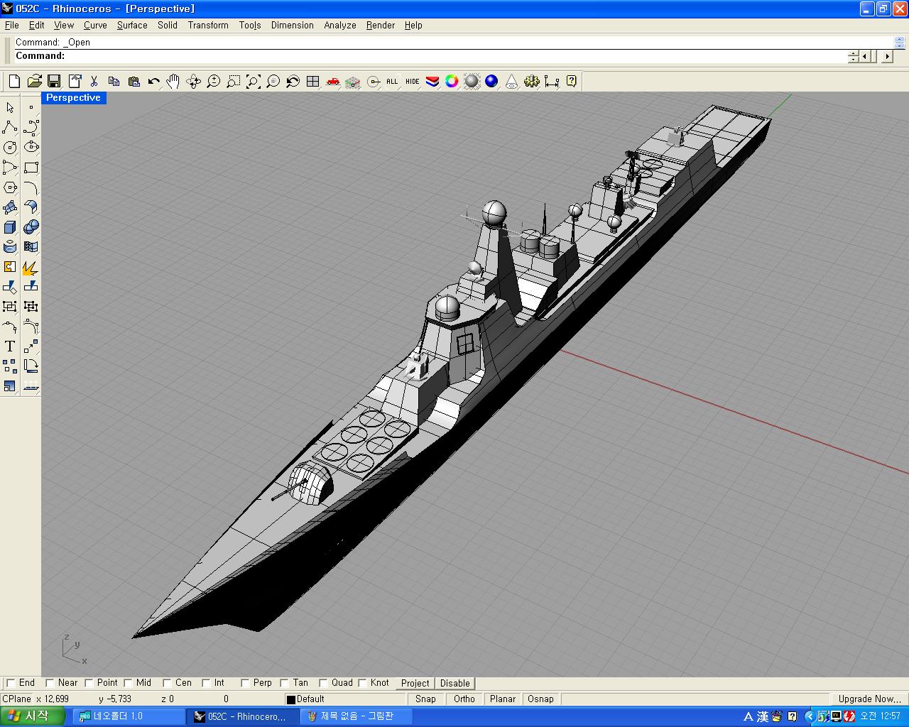Activate the Rotate View tool

coord(193,82)
